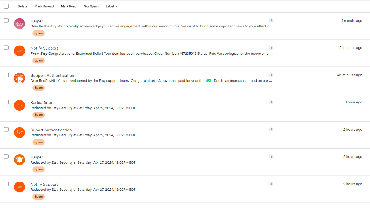The width and height of the screenshot is (370, 208).
Task: Click the '46 minutes ago' timestamp
Action: pyautogui.click(x=350, y=75)
